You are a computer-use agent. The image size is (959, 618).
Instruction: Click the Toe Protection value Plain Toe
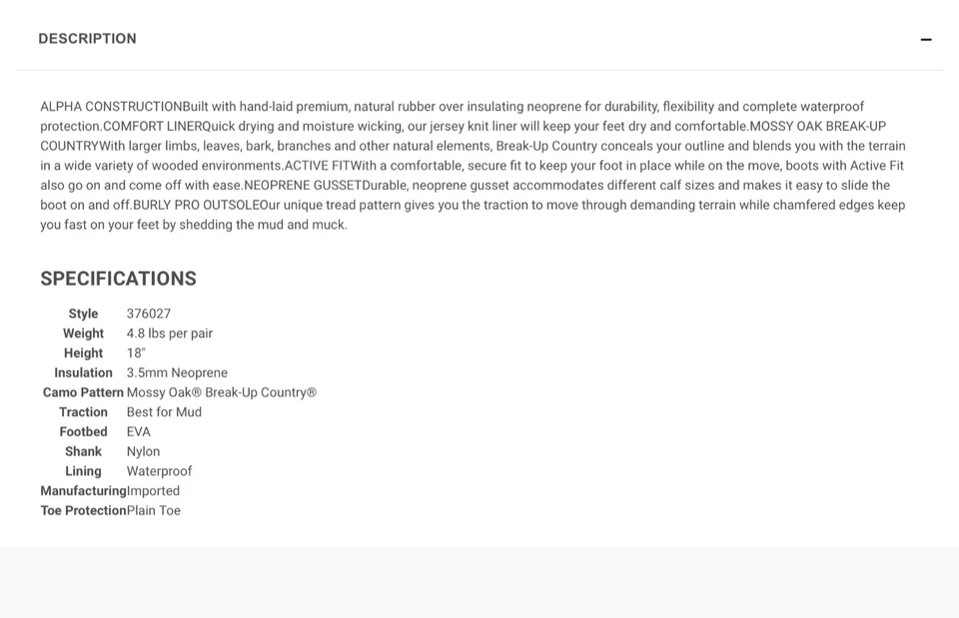154,510
